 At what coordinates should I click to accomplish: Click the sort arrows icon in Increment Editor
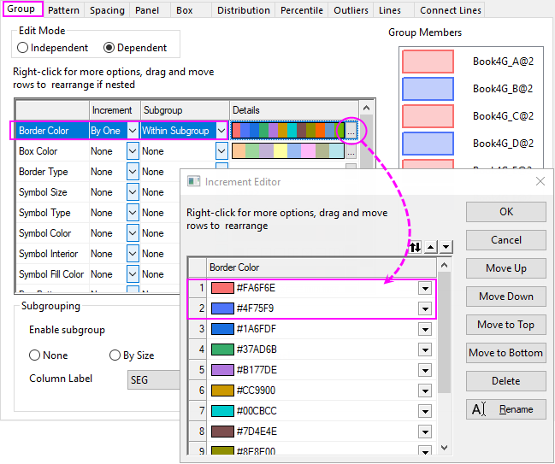click(x=416, y=246)
